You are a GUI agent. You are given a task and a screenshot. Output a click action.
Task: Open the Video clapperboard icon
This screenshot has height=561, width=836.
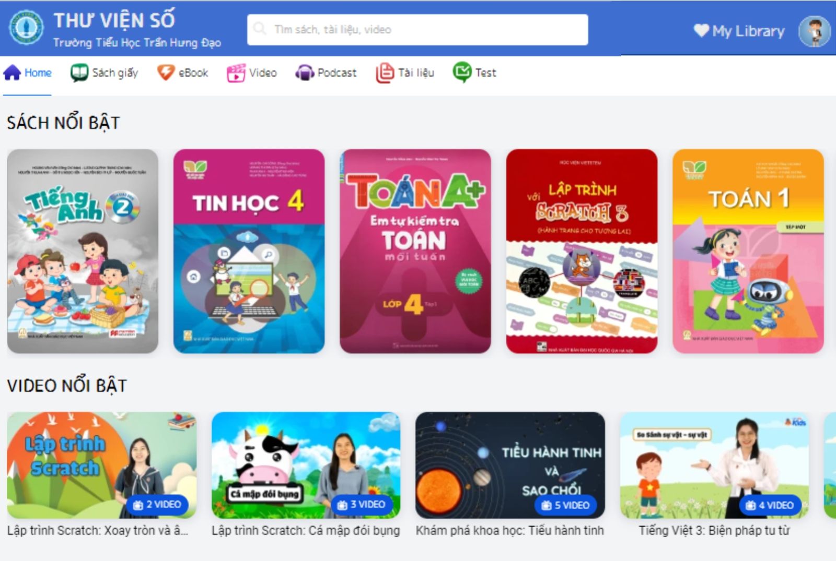click(236, 73)
